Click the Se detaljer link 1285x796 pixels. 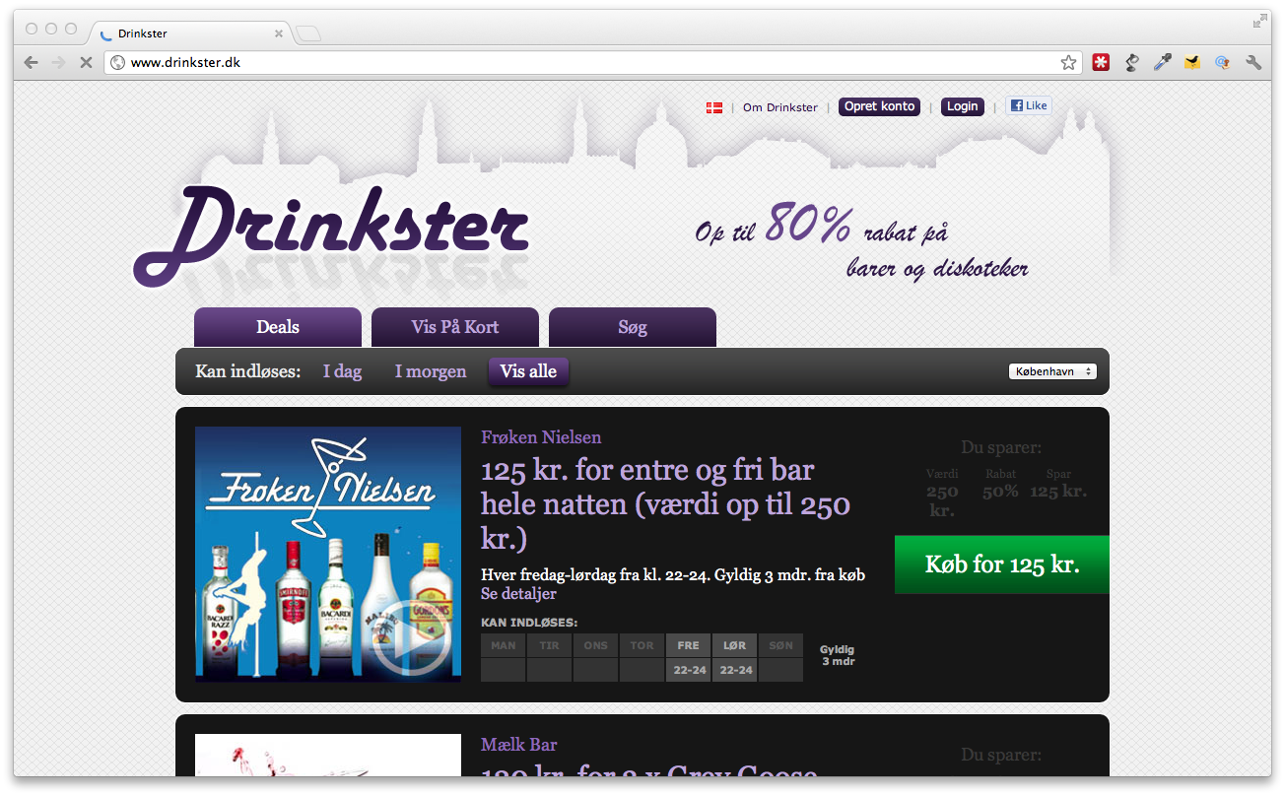[518, 594]
